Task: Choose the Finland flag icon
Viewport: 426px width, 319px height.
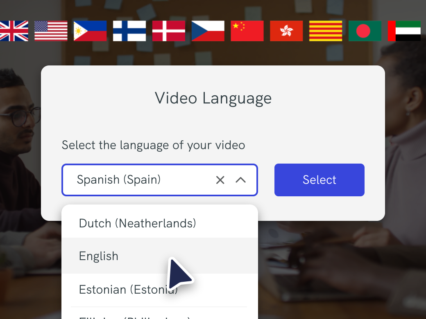Action: [x=129, y=31]
